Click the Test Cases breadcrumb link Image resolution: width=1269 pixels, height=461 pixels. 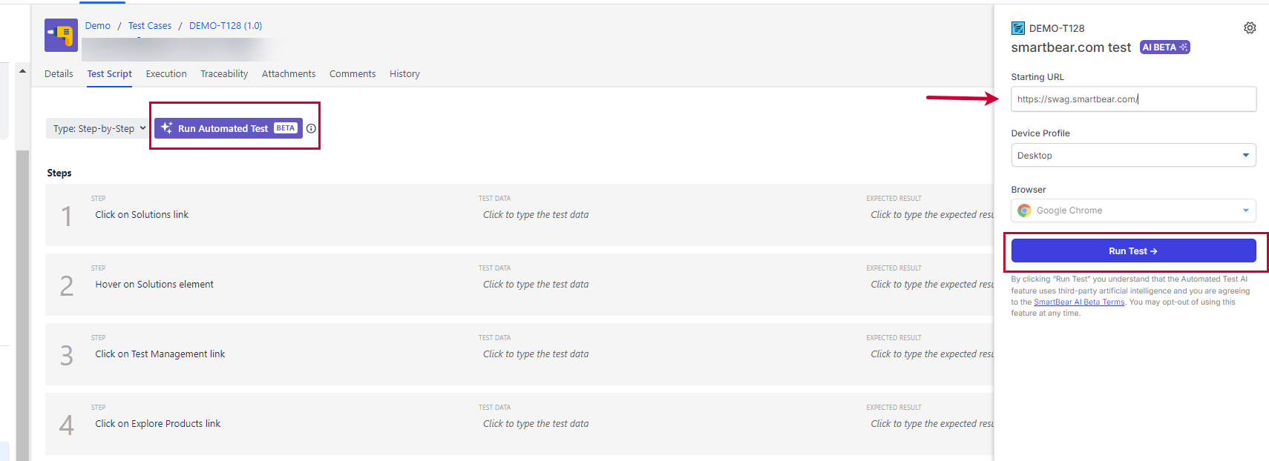point(150,26)
